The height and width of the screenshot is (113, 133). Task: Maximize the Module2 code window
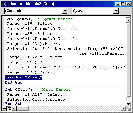[x=123, y=4]
